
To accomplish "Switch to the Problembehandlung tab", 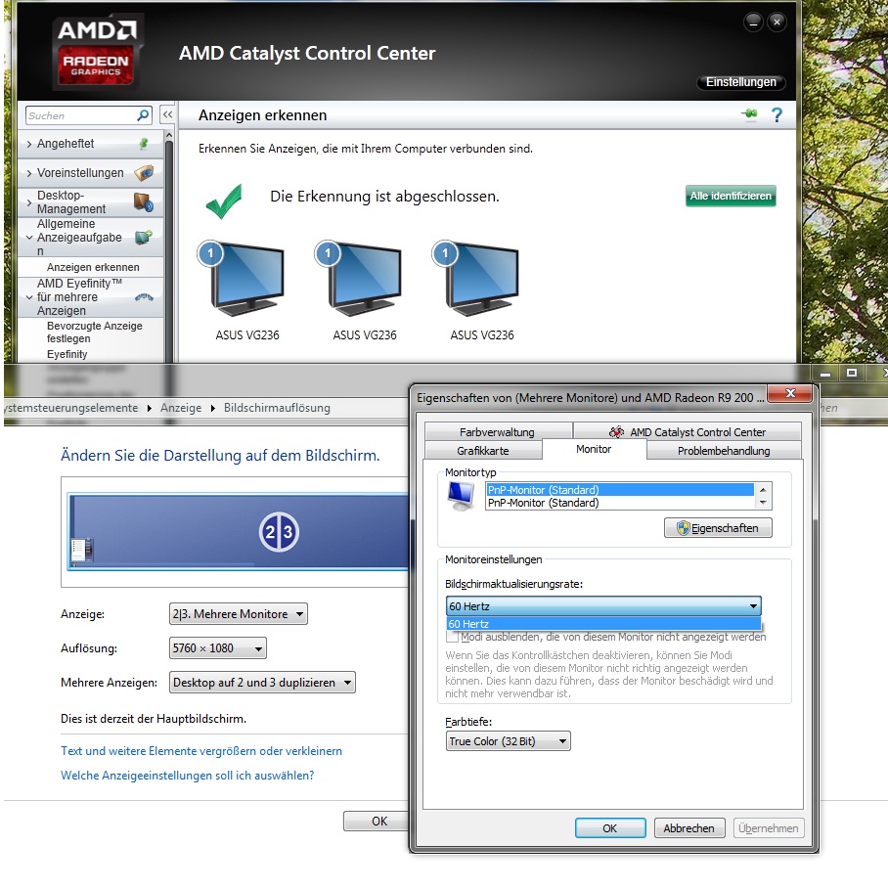I will pyautogui.click(x=724, y=451).
